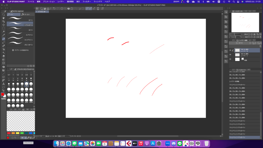Open Brush Size panel menu
263x148 pixels.
8,69
